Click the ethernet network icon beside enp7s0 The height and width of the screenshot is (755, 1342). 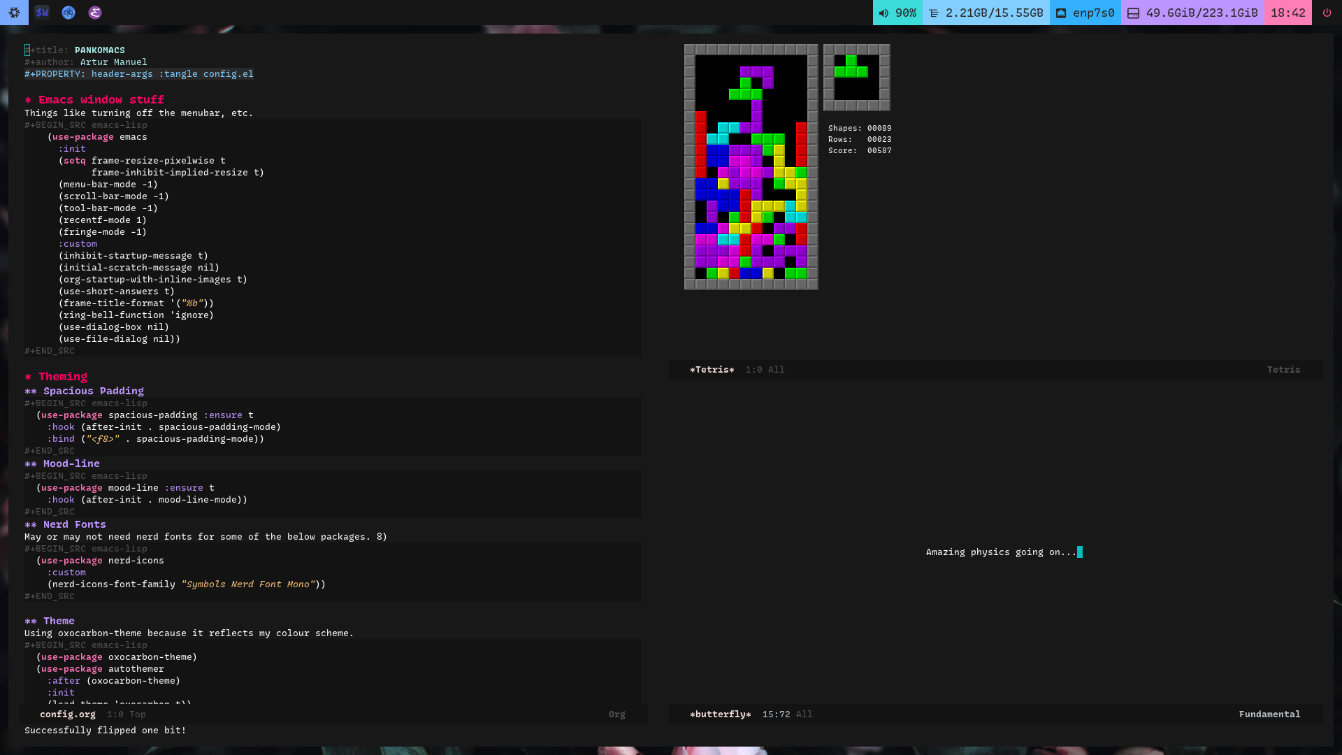(x=1061, y=13)
